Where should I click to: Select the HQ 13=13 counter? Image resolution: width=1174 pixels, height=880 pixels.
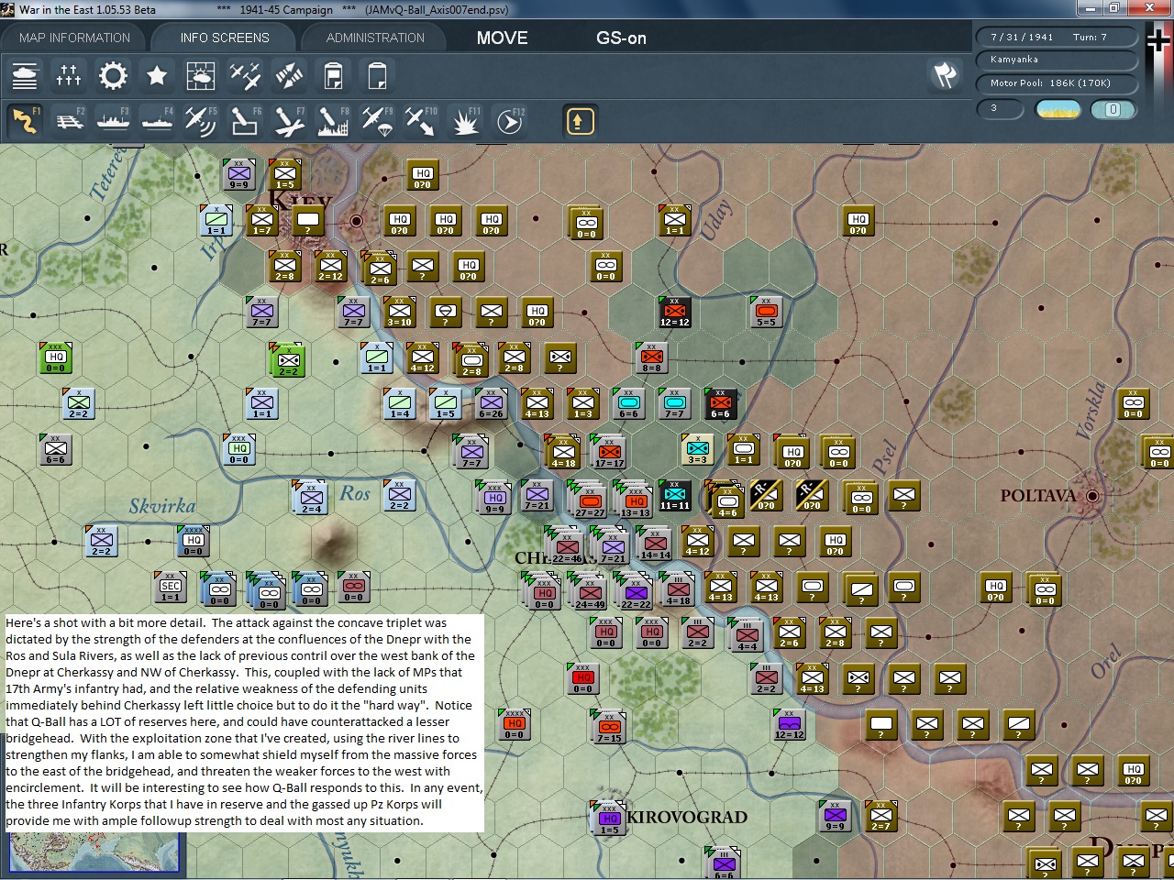point(636,500)
